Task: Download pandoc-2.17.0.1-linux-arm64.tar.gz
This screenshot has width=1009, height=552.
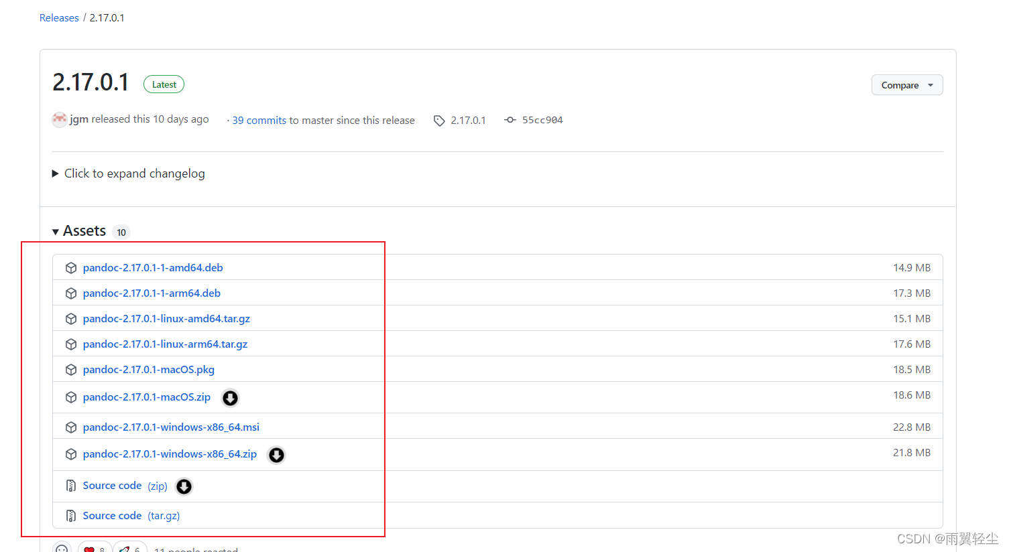Action: click(165, 344)
